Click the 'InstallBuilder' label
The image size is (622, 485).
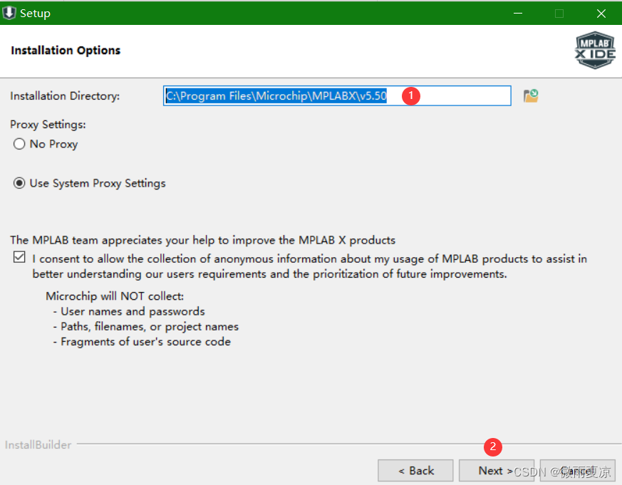(x=38, y=444)
